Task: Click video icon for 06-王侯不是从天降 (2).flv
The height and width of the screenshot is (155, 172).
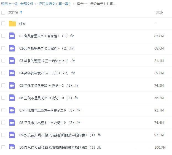Action: [12, 98]
